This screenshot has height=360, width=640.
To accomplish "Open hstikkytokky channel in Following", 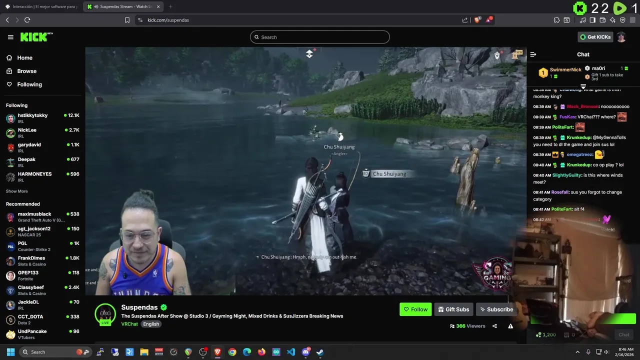I will (42, 118).
